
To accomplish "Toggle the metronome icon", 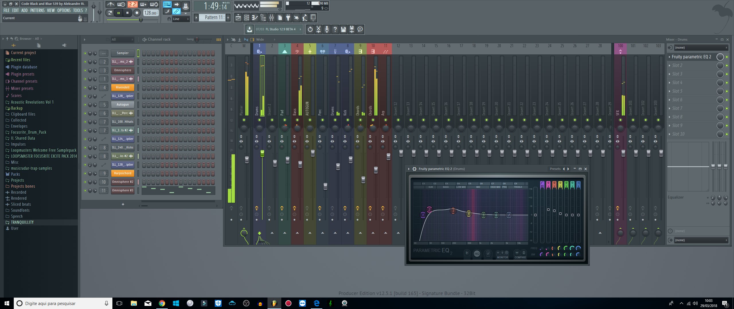I will tap(110, 4).
